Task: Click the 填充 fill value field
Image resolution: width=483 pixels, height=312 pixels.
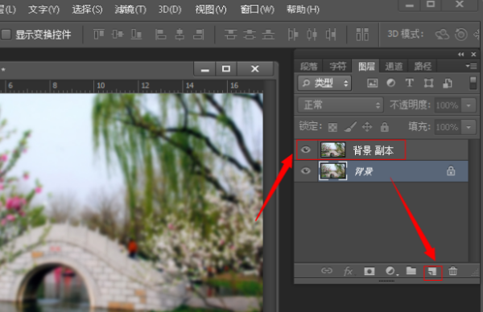Action: pyautogui.click(x=447, y=127)
